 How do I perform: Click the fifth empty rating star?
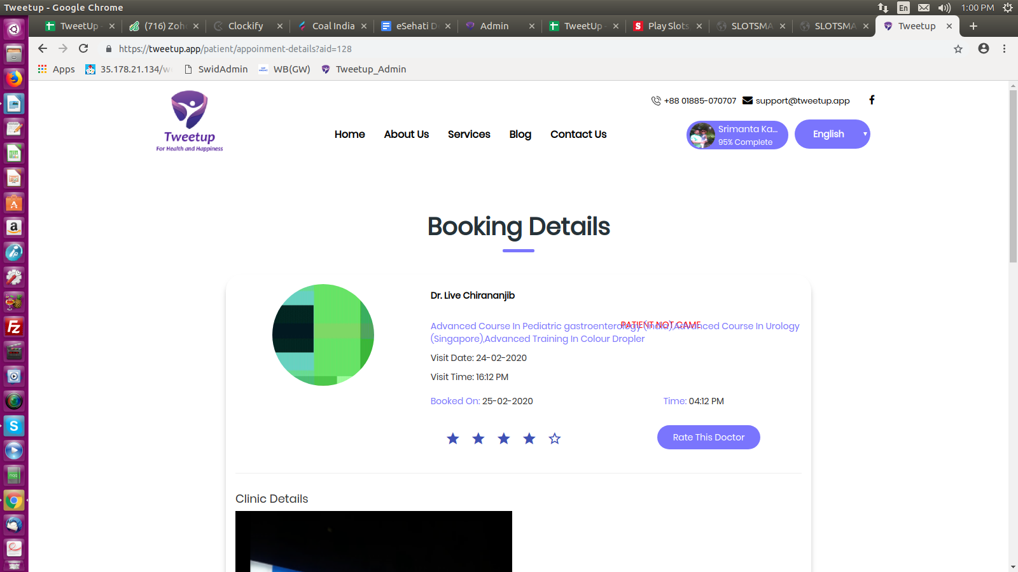(555, 438)
